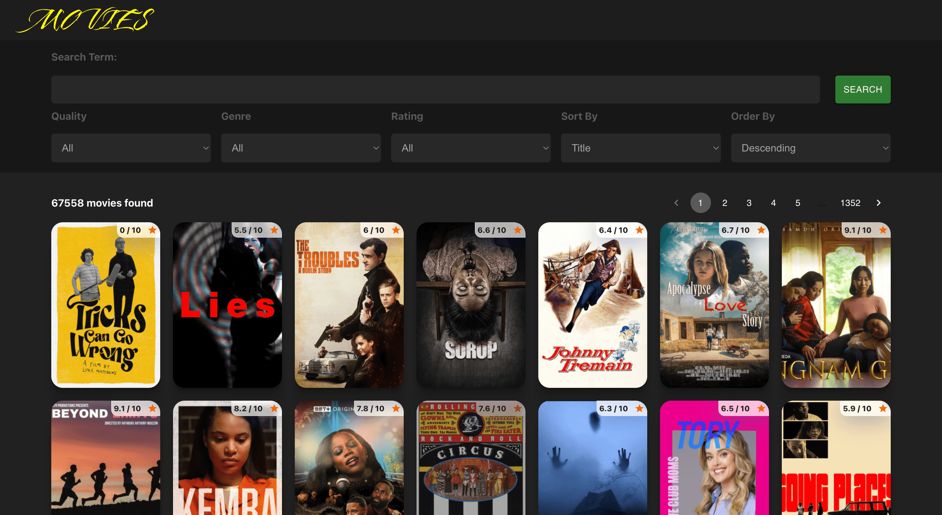Go to next page using right arrow
This screenshot has width=942, height=515.
pyautogui.click(x=878, y=202)
